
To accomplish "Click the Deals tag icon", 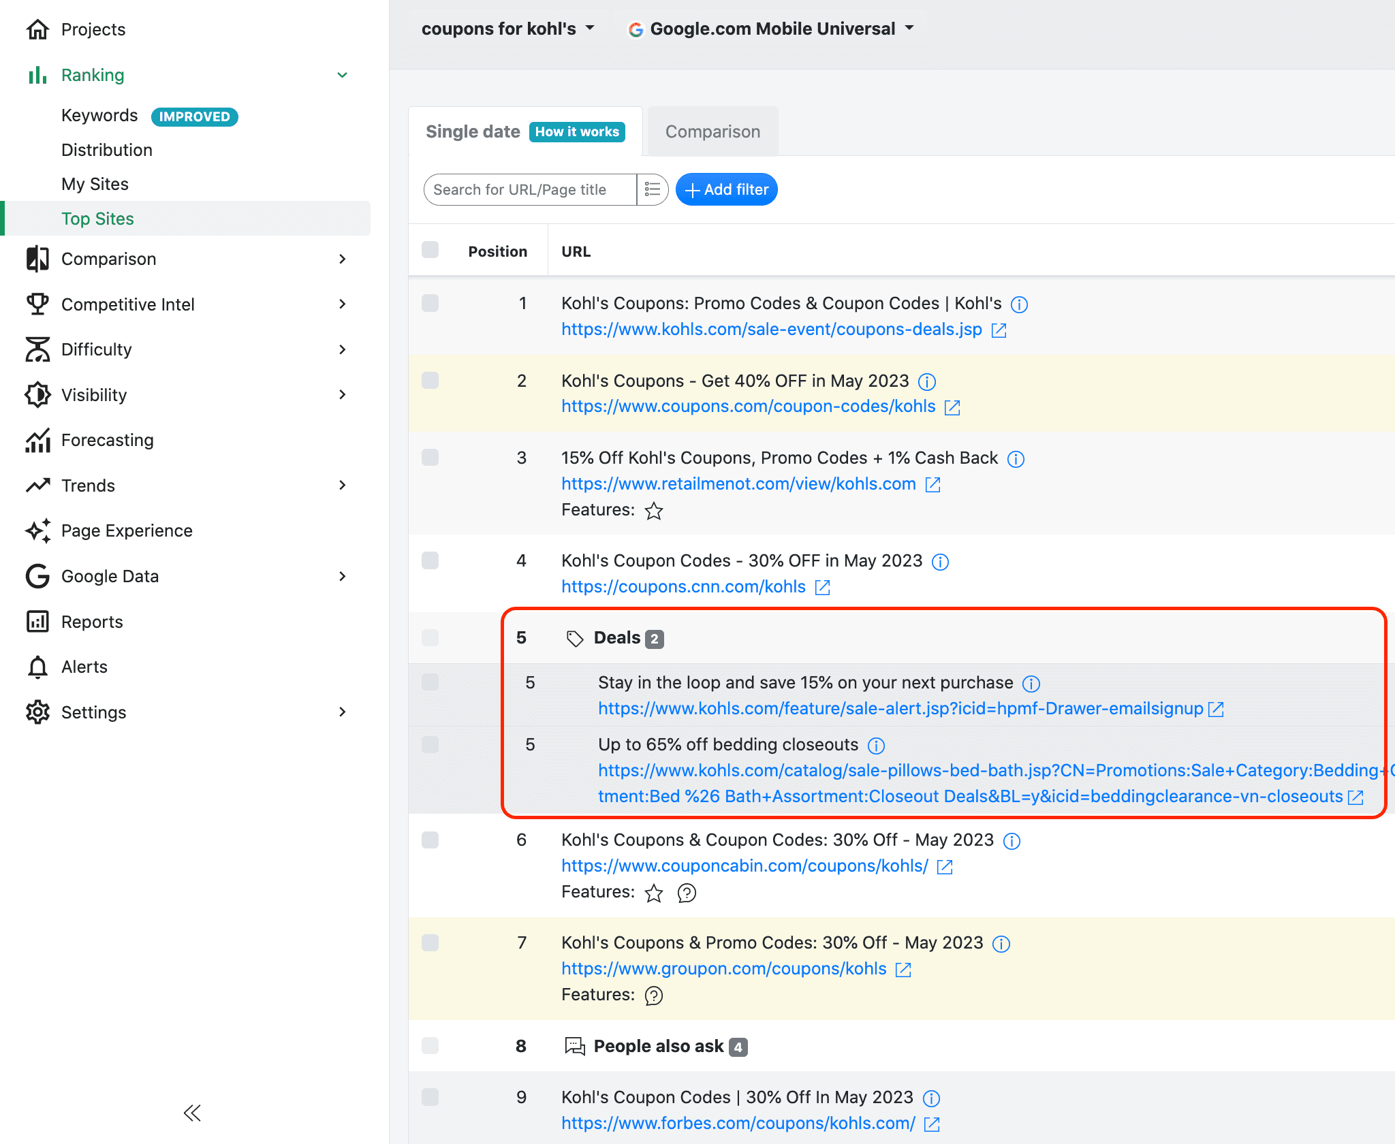I will click(x=575, y=638).
